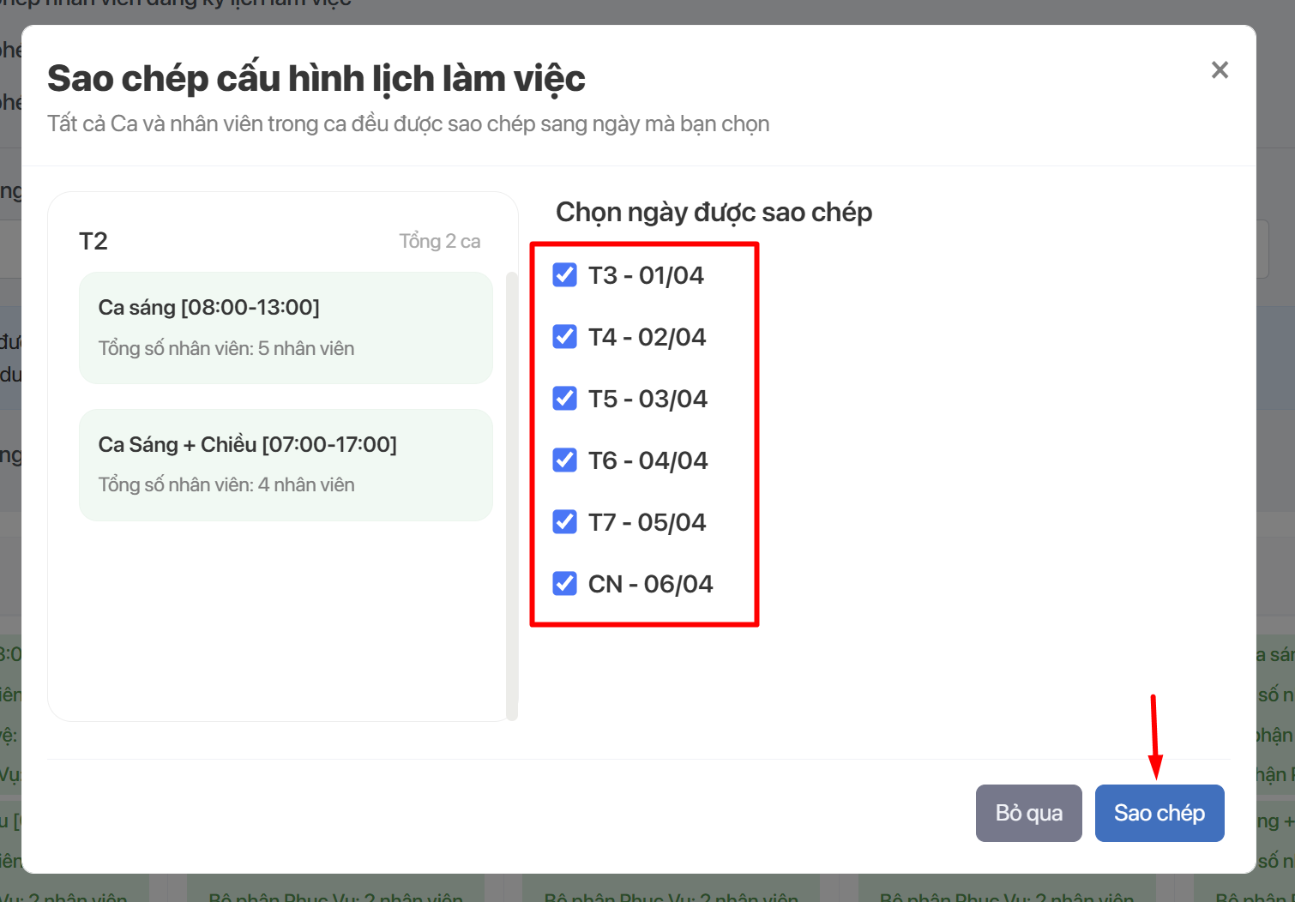Deselect the T5 - 03/04 checkbox
The image size is (1295, 902).
564,399
